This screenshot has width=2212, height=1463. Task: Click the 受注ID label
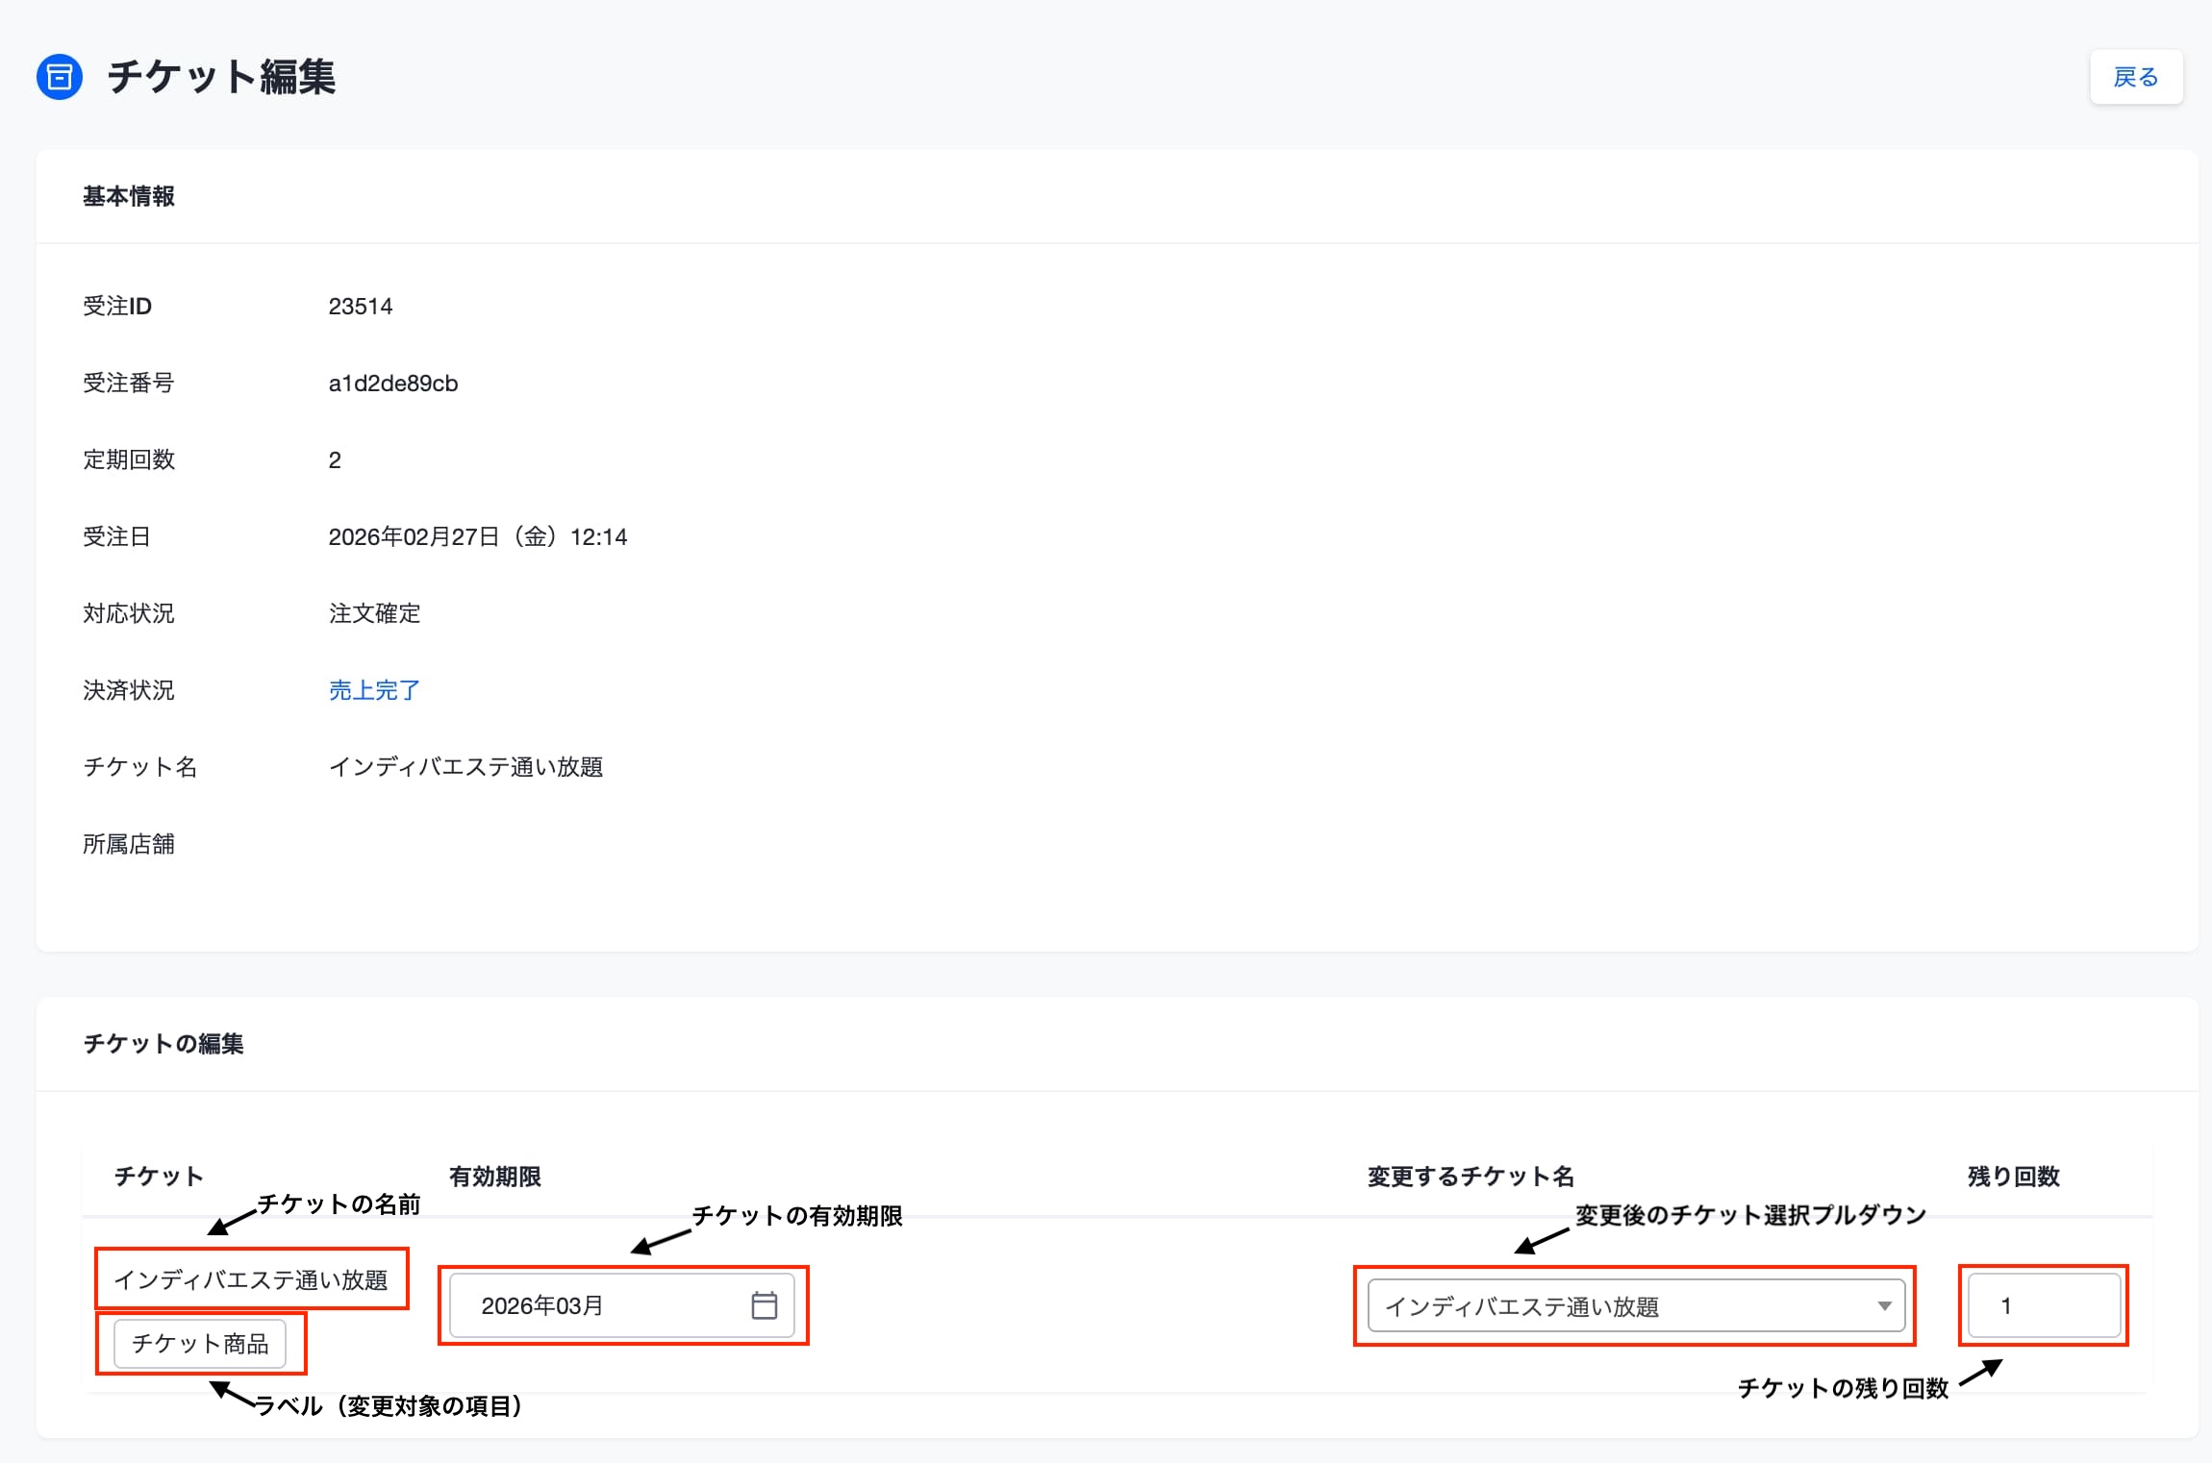click(117, 307)
